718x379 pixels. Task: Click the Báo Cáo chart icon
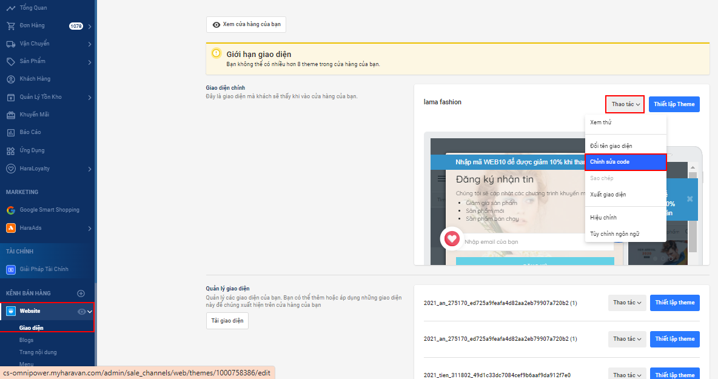click(10, 133)
